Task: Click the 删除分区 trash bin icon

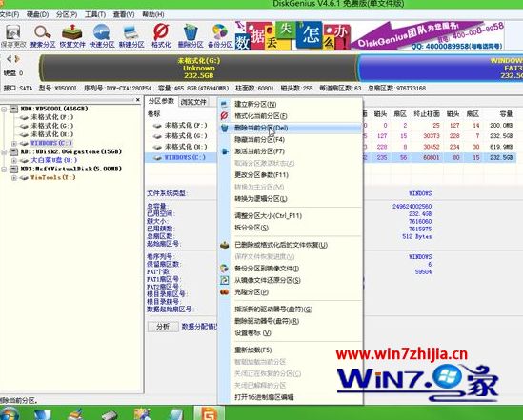Action: click(191, 36)
